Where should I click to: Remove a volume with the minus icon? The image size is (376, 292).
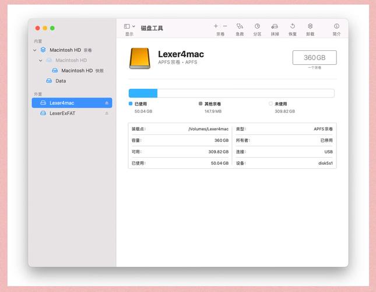[x=225, y=26]
